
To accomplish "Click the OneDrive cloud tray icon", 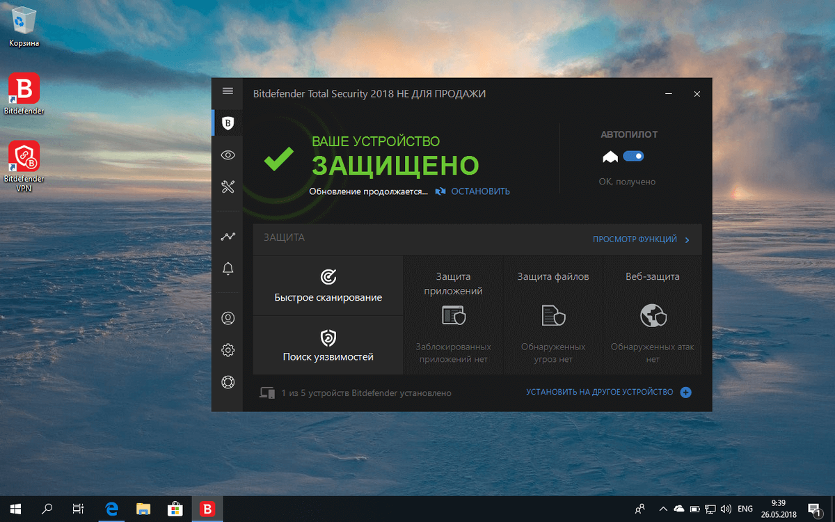I will (x=679, y=509).
